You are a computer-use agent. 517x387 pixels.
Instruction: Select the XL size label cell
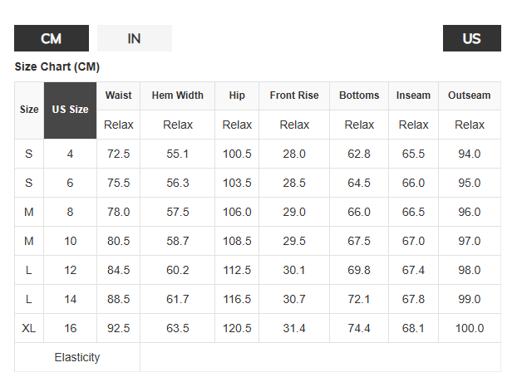29,328
